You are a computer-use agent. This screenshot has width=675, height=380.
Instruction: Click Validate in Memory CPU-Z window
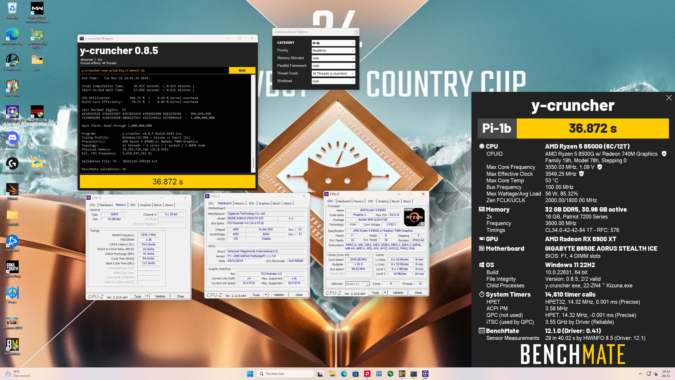click(x=160, y=296)
